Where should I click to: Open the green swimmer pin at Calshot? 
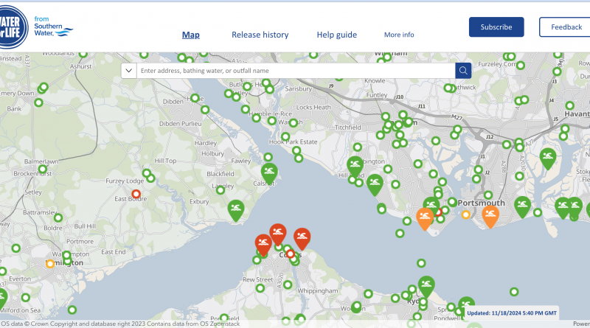tap(269, 172)
